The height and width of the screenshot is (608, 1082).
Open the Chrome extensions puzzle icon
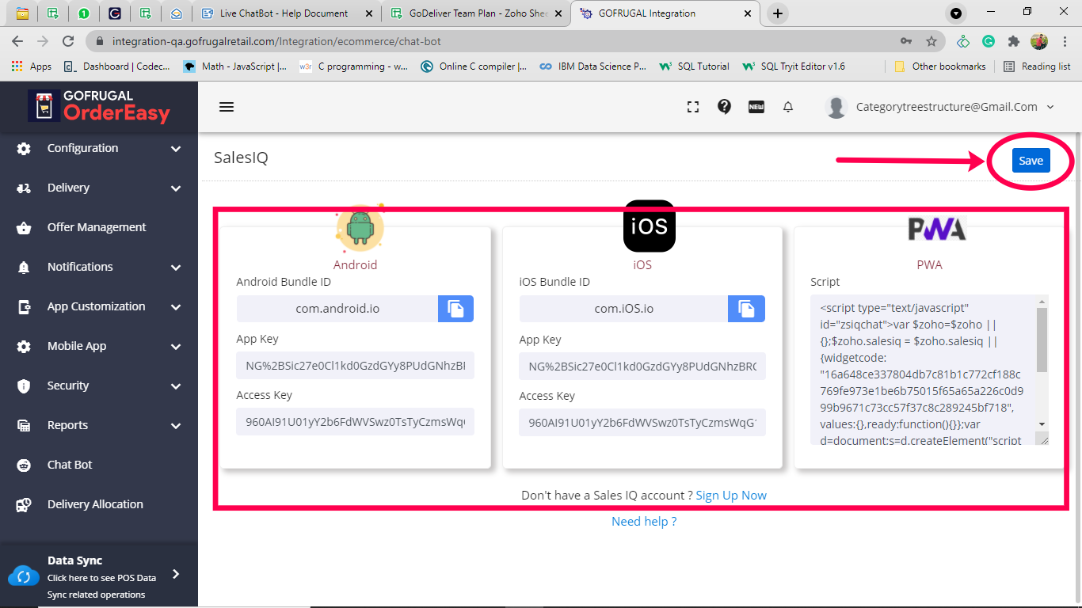click(x=1013, y=41)
